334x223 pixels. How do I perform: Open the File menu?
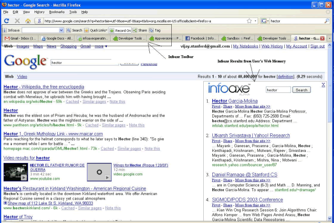(x=6, y=12)
